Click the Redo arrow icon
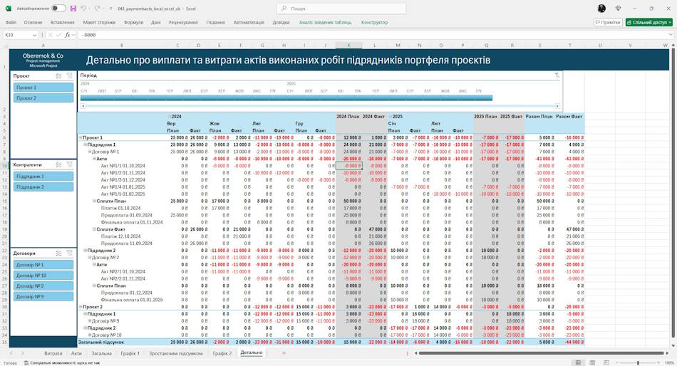The width and height of the screenshot is (677, 366). click(97, 9)
